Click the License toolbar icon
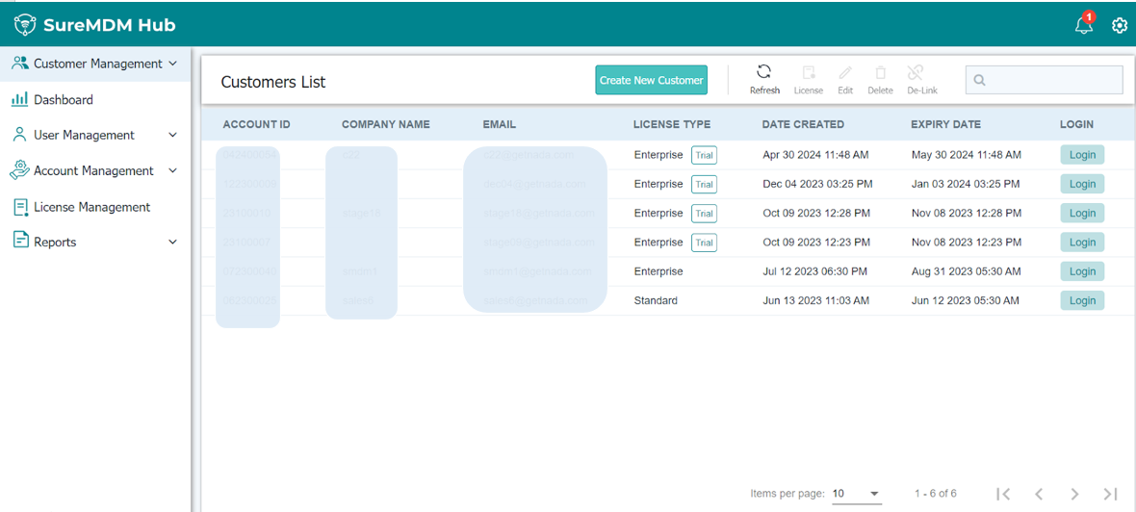The width and height of the screenshot is (1136, 512). pyautogui.click(x=809, y=73)
